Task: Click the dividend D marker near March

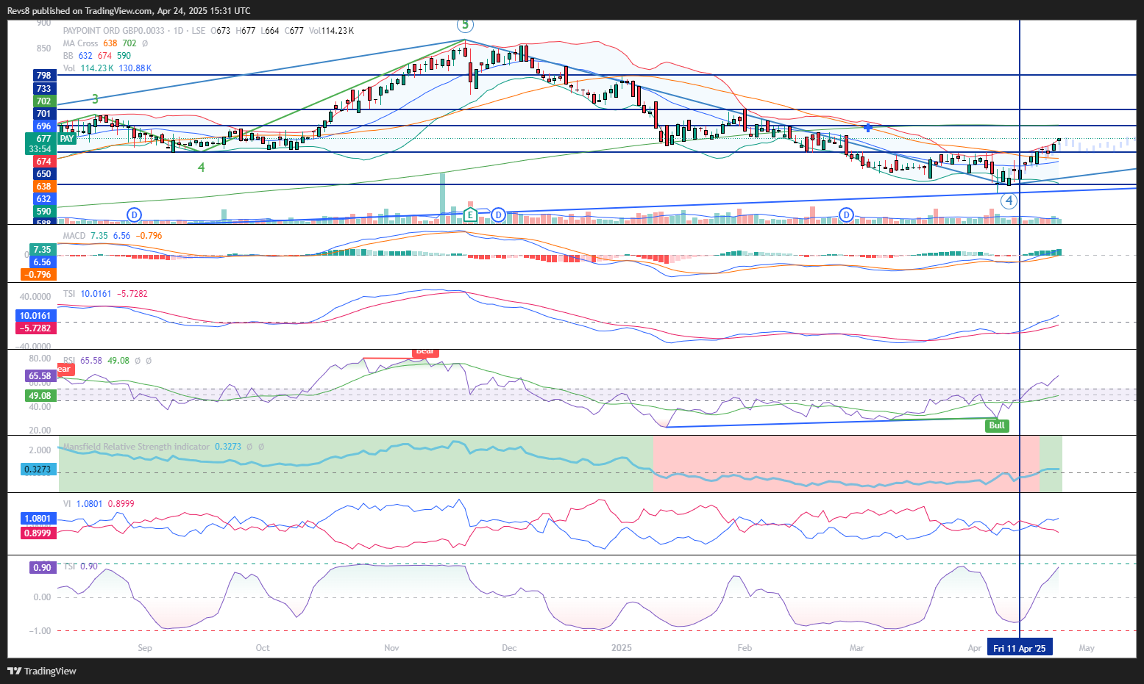Action: tap(846, 215)
